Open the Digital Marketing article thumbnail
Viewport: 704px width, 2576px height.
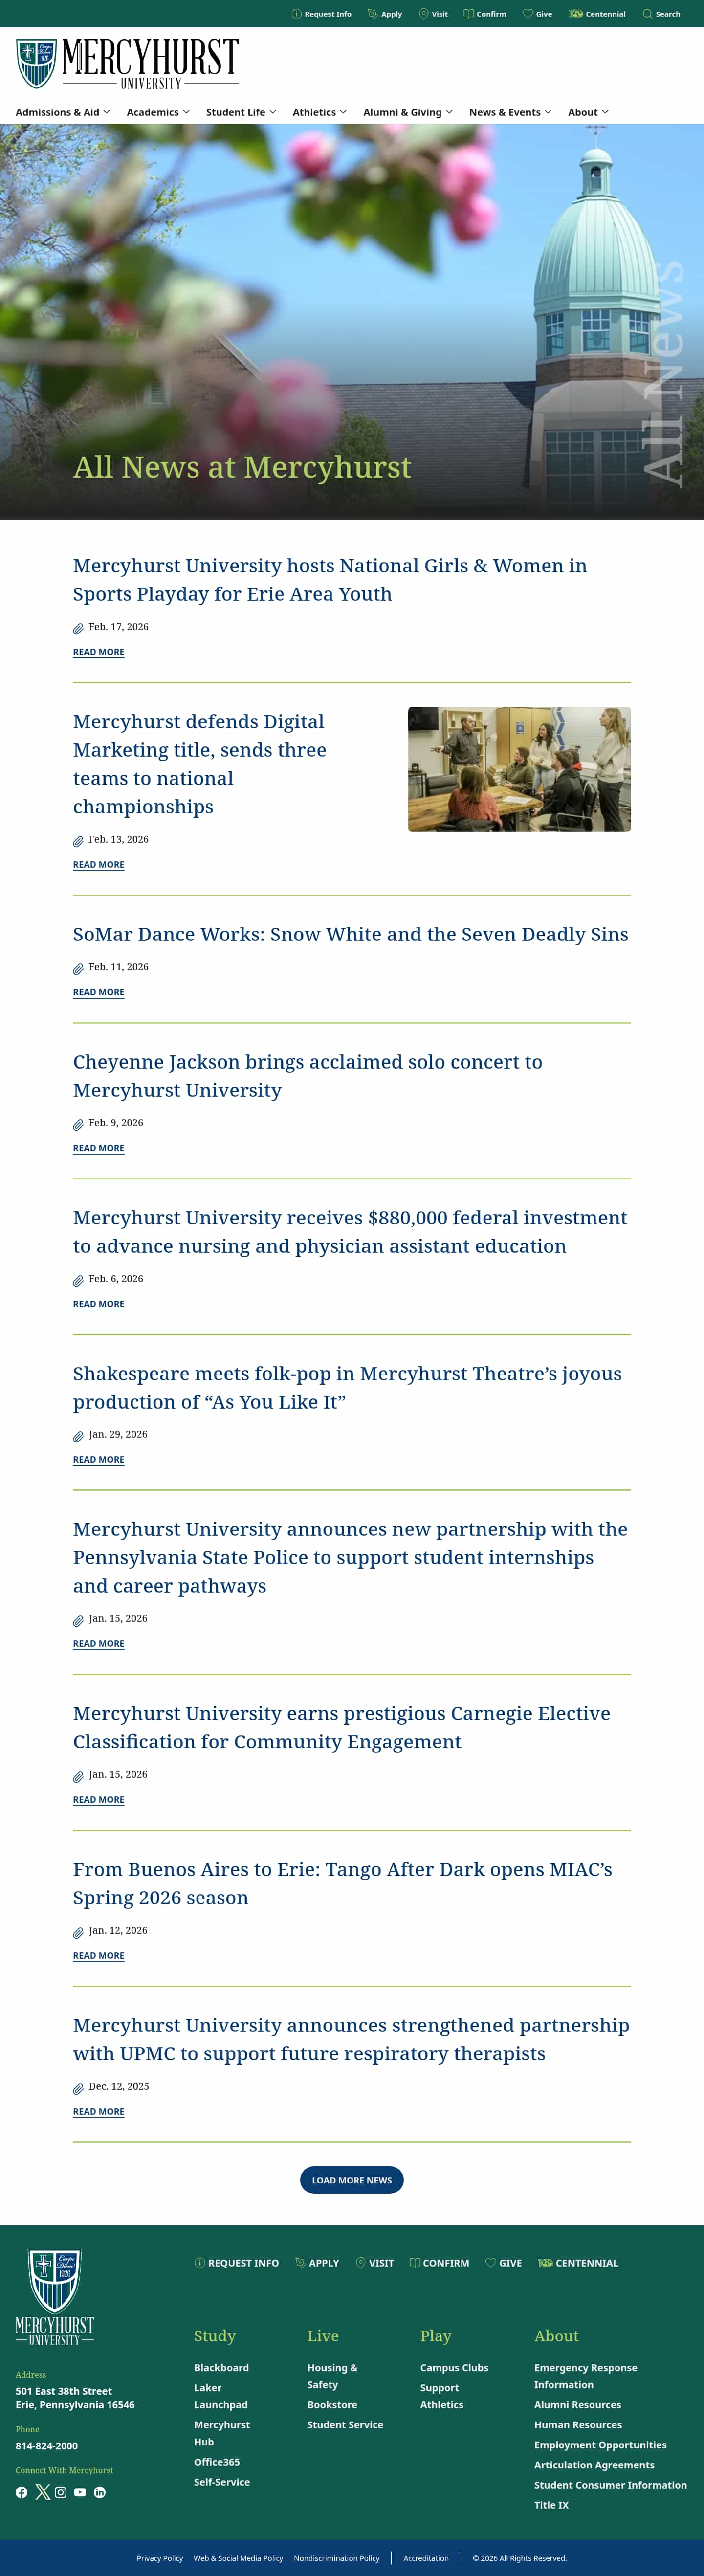pyautogui.click(x=519, y=769)
